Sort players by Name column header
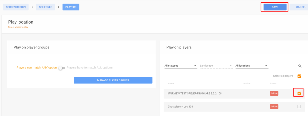 coord(171,84)
